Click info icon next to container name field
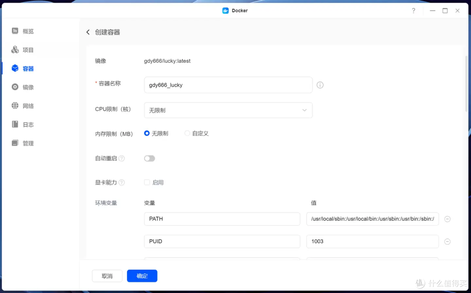The height and width of the screenshot is (293, 471). point(320,85)
